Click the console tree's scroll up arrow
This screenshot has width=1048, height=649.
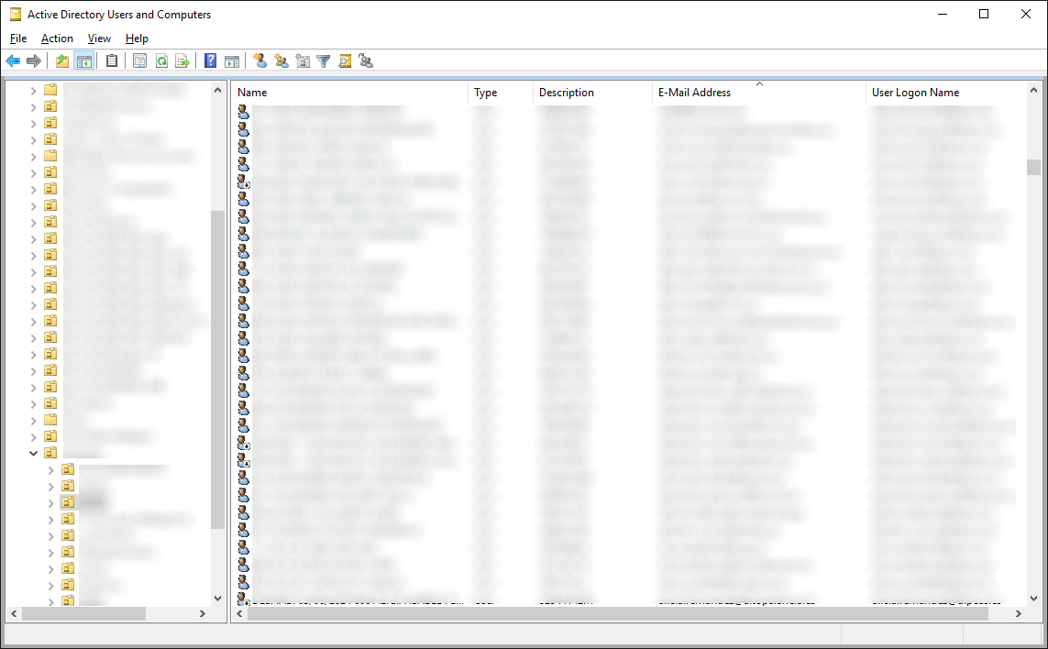(218, 90)
